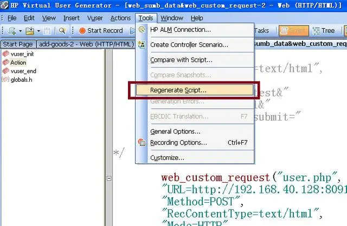Select globals.h in script tree
The width and height of the screenshot is (347, 226).
(x=22, y=80)
